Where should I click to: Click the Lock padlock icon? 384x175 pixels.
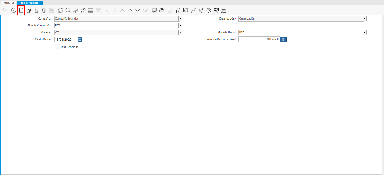tap(178, 11)
